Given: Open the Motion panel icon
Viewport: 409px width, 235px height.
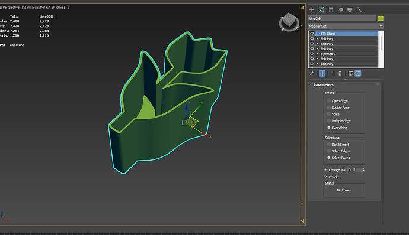Looking at the screenshot, I should [340, 10].
